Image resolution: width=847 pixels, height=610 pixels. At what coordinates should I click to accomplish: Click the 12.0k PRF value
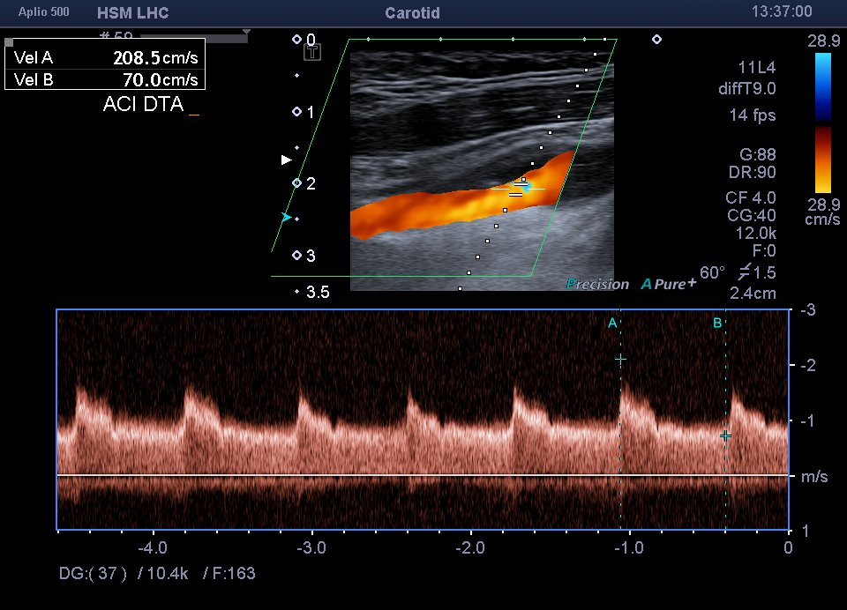pos(756,234)
